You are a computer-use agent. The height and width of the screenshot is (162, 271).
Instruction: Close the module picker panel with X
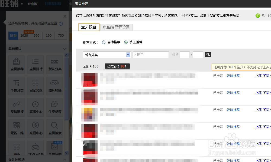tap(65, 16)
